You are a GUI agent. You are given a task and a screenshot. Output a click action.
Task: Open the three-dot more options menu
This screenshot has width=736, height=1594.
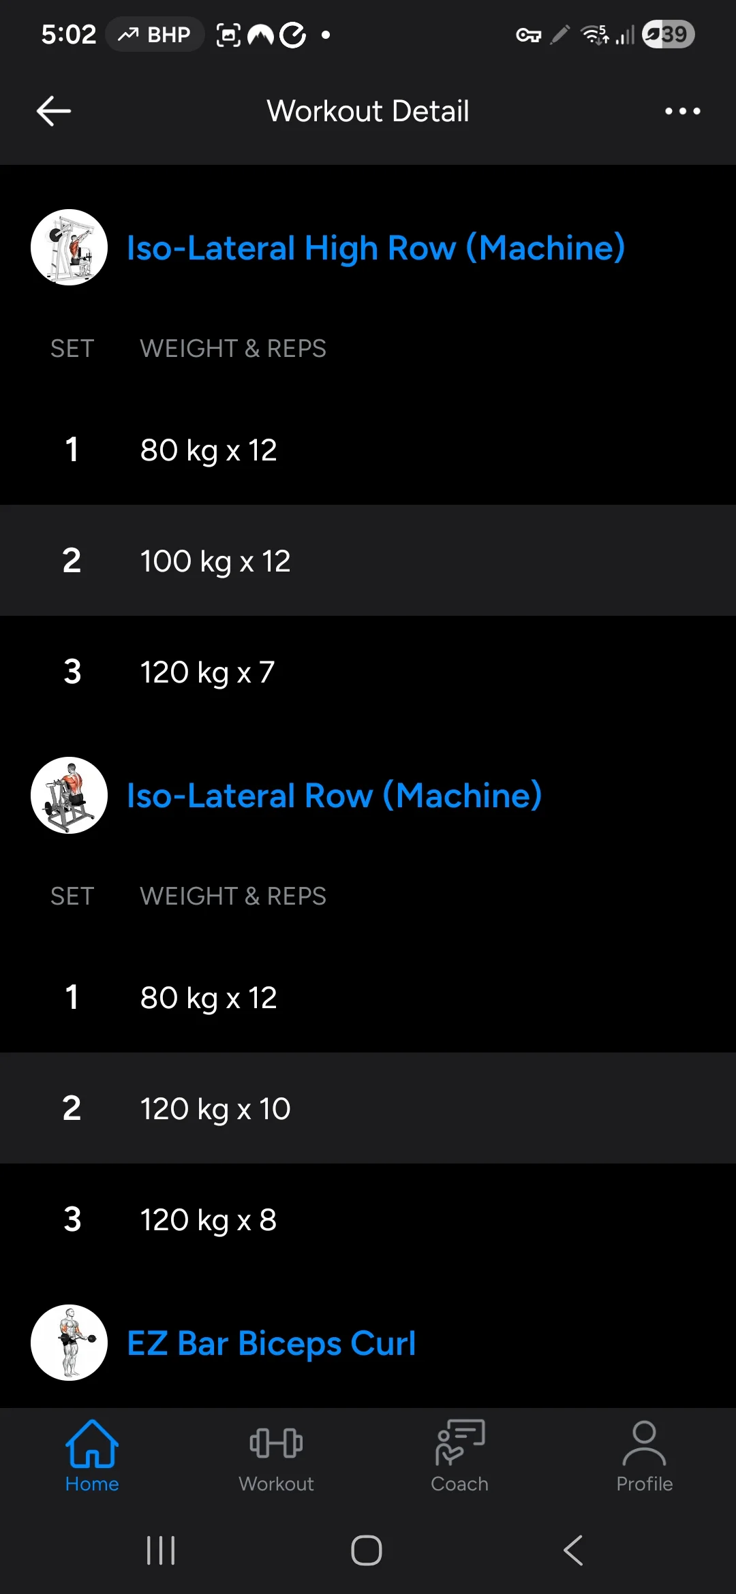click(x=682, y=111)
